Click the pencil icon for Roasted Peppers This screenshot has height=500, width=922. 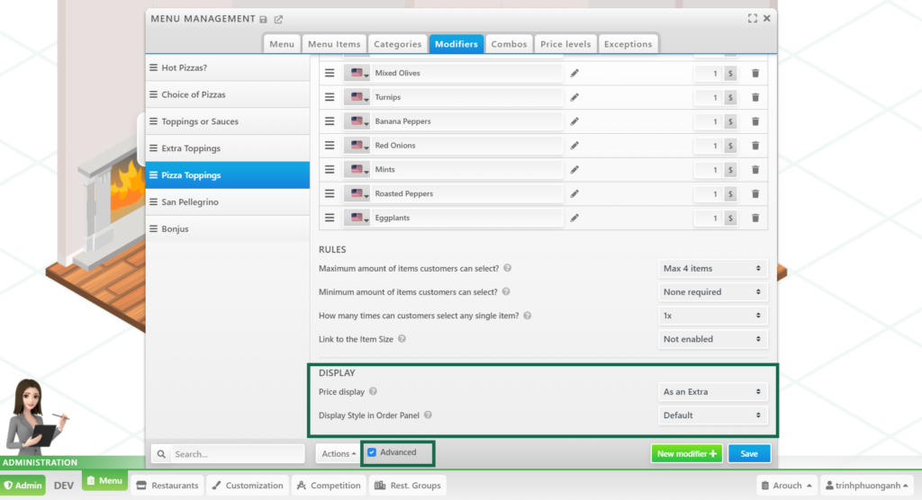pos(574,194)
